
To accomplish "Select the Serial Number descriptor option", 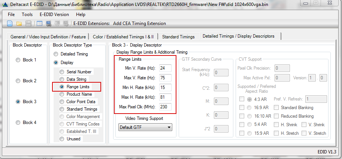I will tap(62, 72).
